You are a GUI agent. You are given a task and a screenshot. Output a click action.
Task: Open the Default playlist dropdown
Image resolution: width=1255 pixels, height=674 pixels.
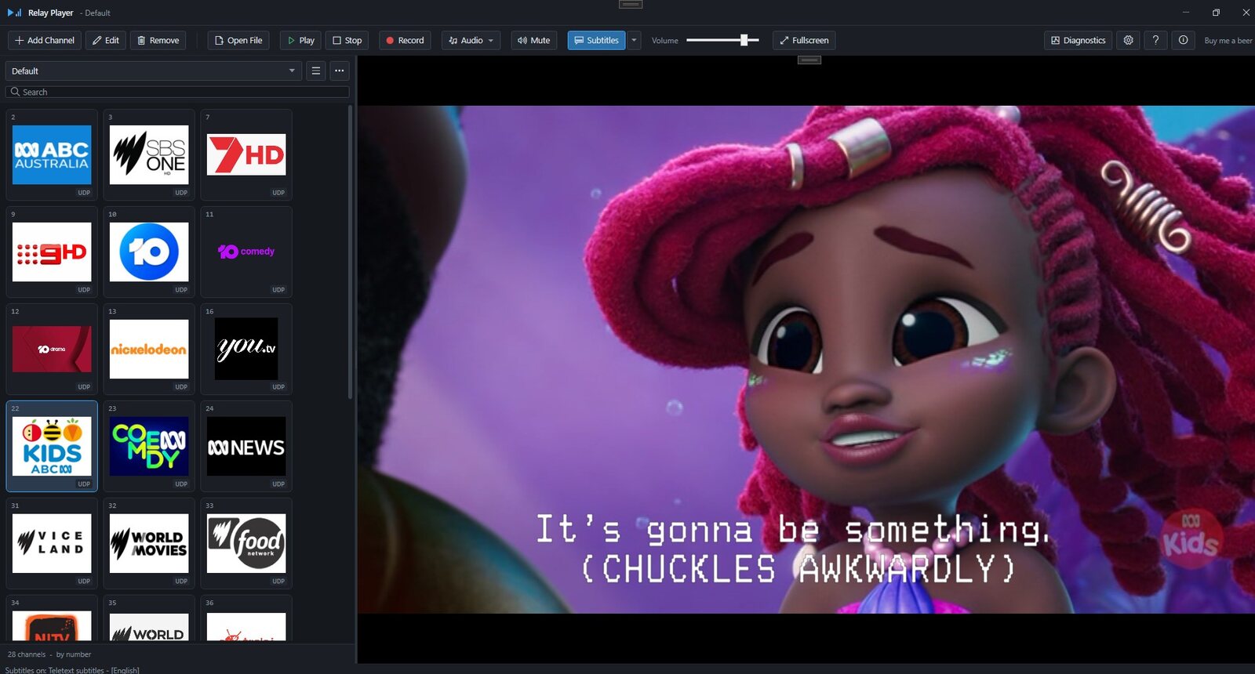pos(153,71)
